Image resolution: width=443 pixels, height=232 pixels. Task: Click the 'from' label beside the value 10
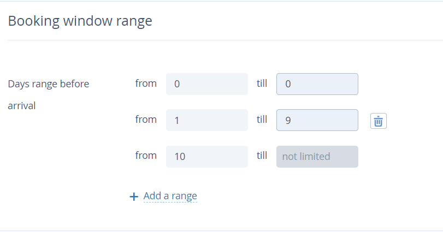coord(146,156)
